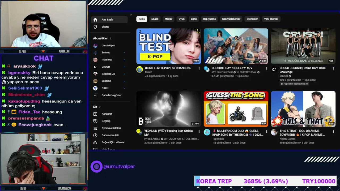
Task: Click the Instagram icon next to UMUTTSANCAR
Action: click(85, 189)
